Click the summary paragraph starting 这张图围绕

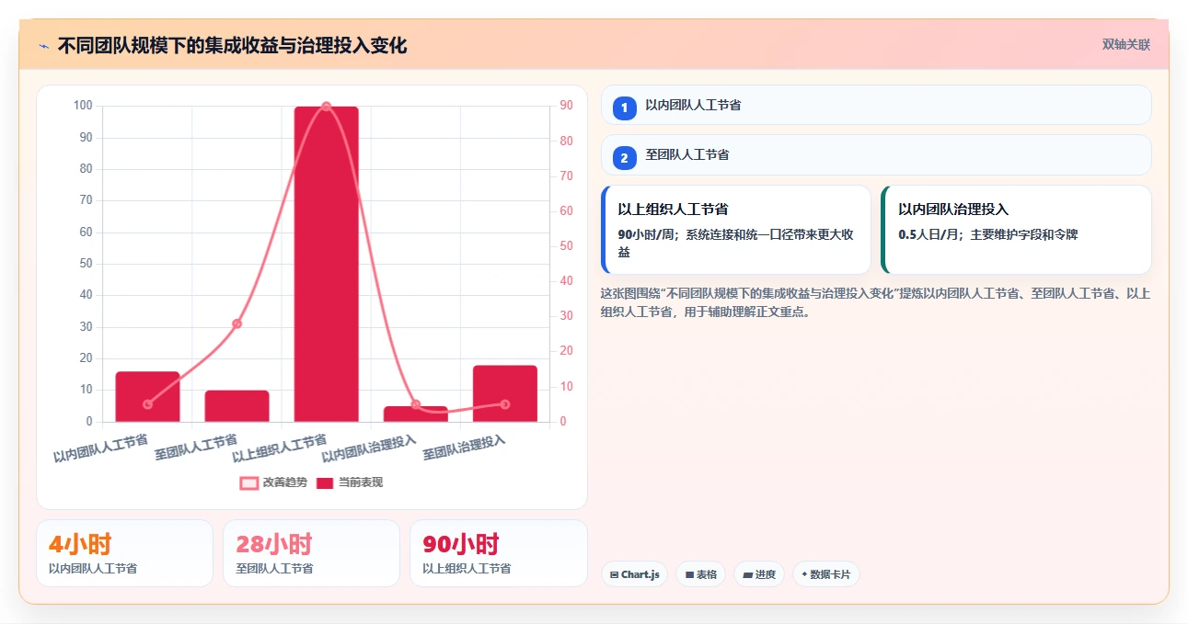[875, 302]
